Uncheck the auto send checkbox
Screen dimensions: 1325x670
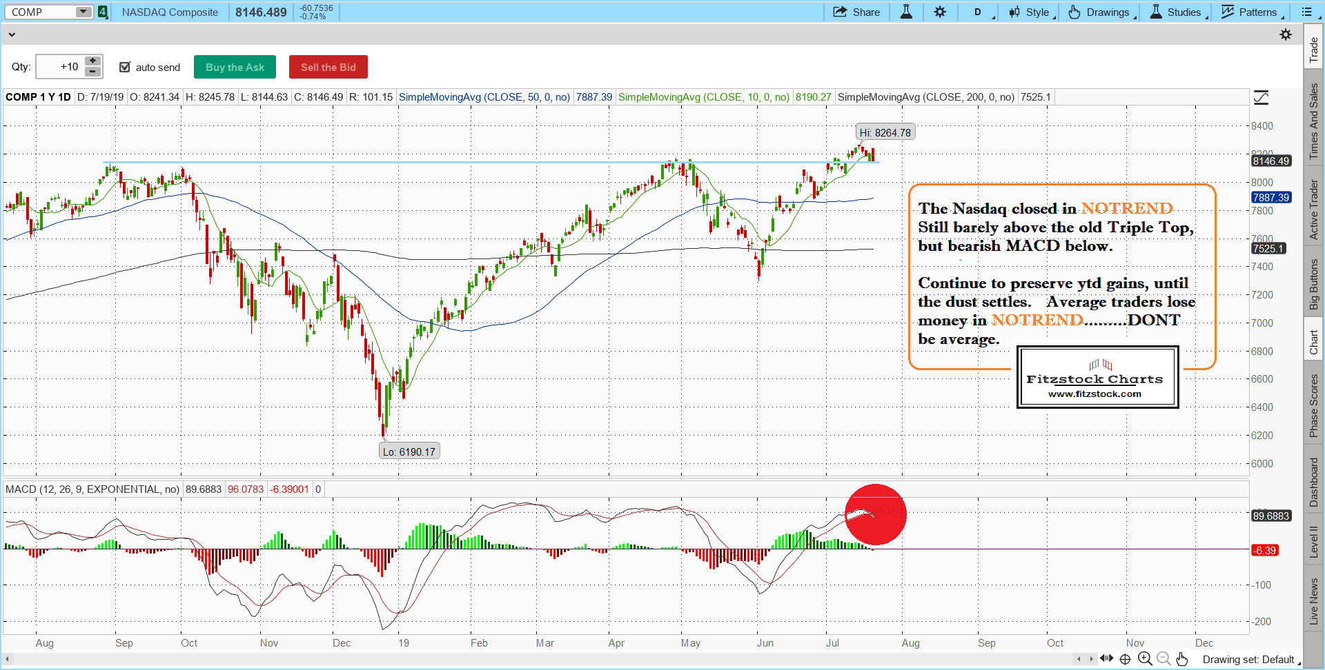tap(125, 67)
